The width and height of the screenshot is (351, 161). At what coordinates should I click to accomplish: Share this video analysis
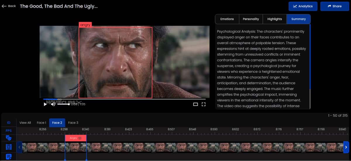[x=335, y=6]
